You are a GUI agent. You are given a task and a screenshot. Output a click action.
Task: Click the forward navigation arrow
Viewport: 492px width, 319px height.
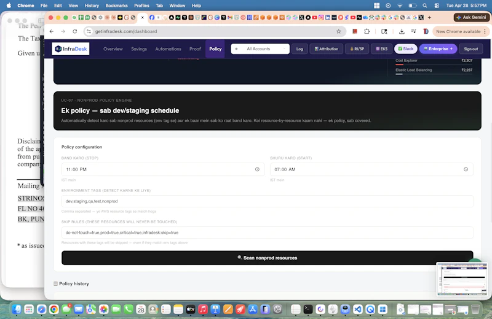tap(63, 31)
